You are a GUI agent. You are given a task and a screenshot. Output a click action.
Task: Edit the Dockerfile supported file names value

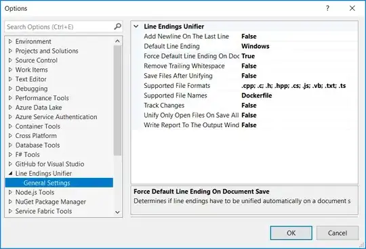coord(256,95)
